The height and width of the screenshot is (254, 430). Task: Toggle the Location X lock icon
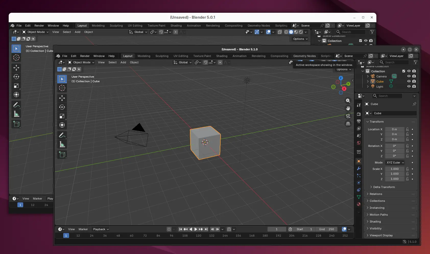[x=408, y=129]
